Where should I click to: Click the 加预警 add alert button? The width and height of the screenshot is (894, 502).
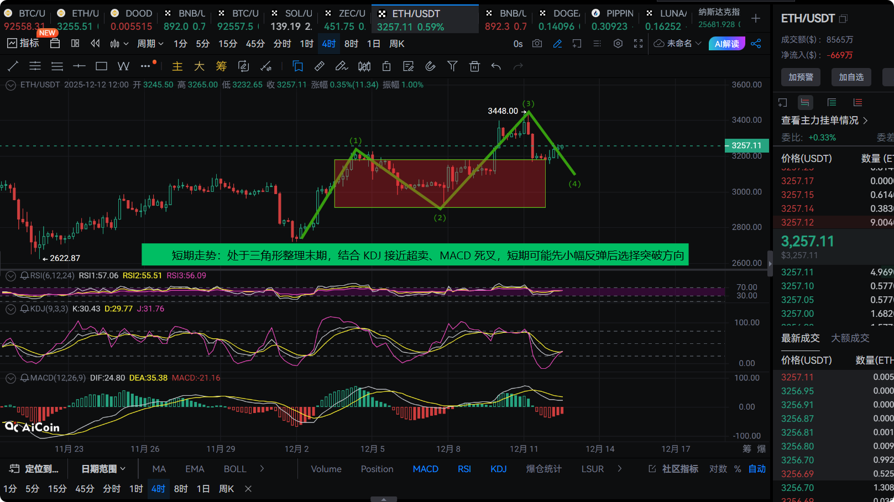point(801,77)
